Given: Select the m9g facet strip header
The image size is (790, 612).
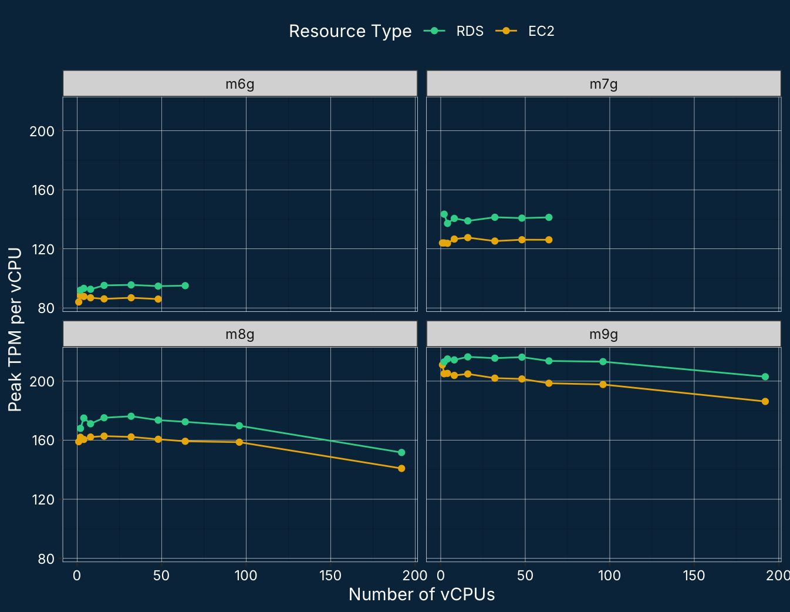Looking at the screenshot, I should pyautogui.click(x=604, y=334).
